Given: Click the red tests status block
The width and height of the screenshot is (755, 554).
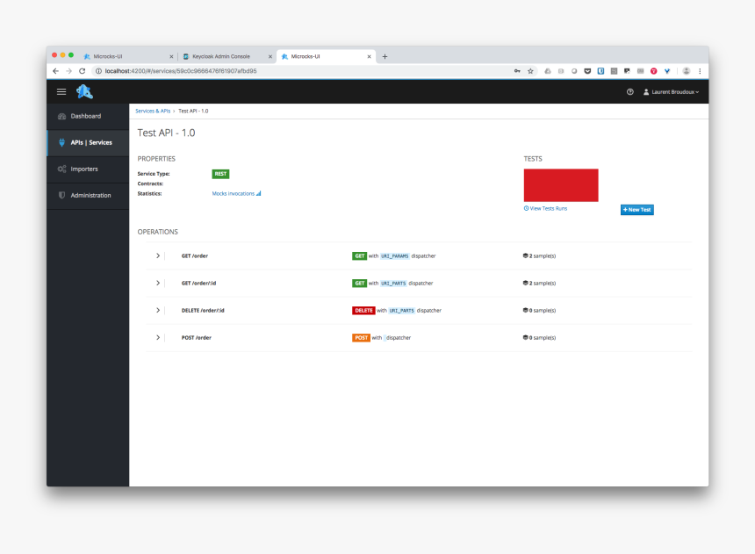Looking at the screenshot, I should (560, 185).
